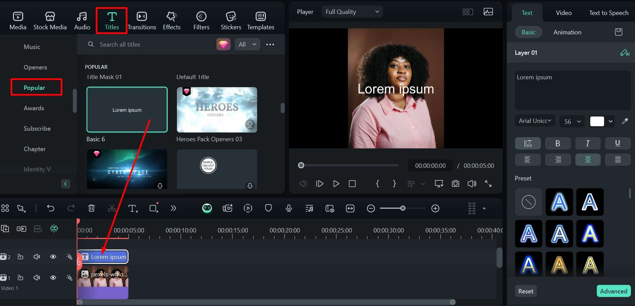This screenshot has width=635, height=306.
Task: Play the preview video
Action: coord(336,184)
